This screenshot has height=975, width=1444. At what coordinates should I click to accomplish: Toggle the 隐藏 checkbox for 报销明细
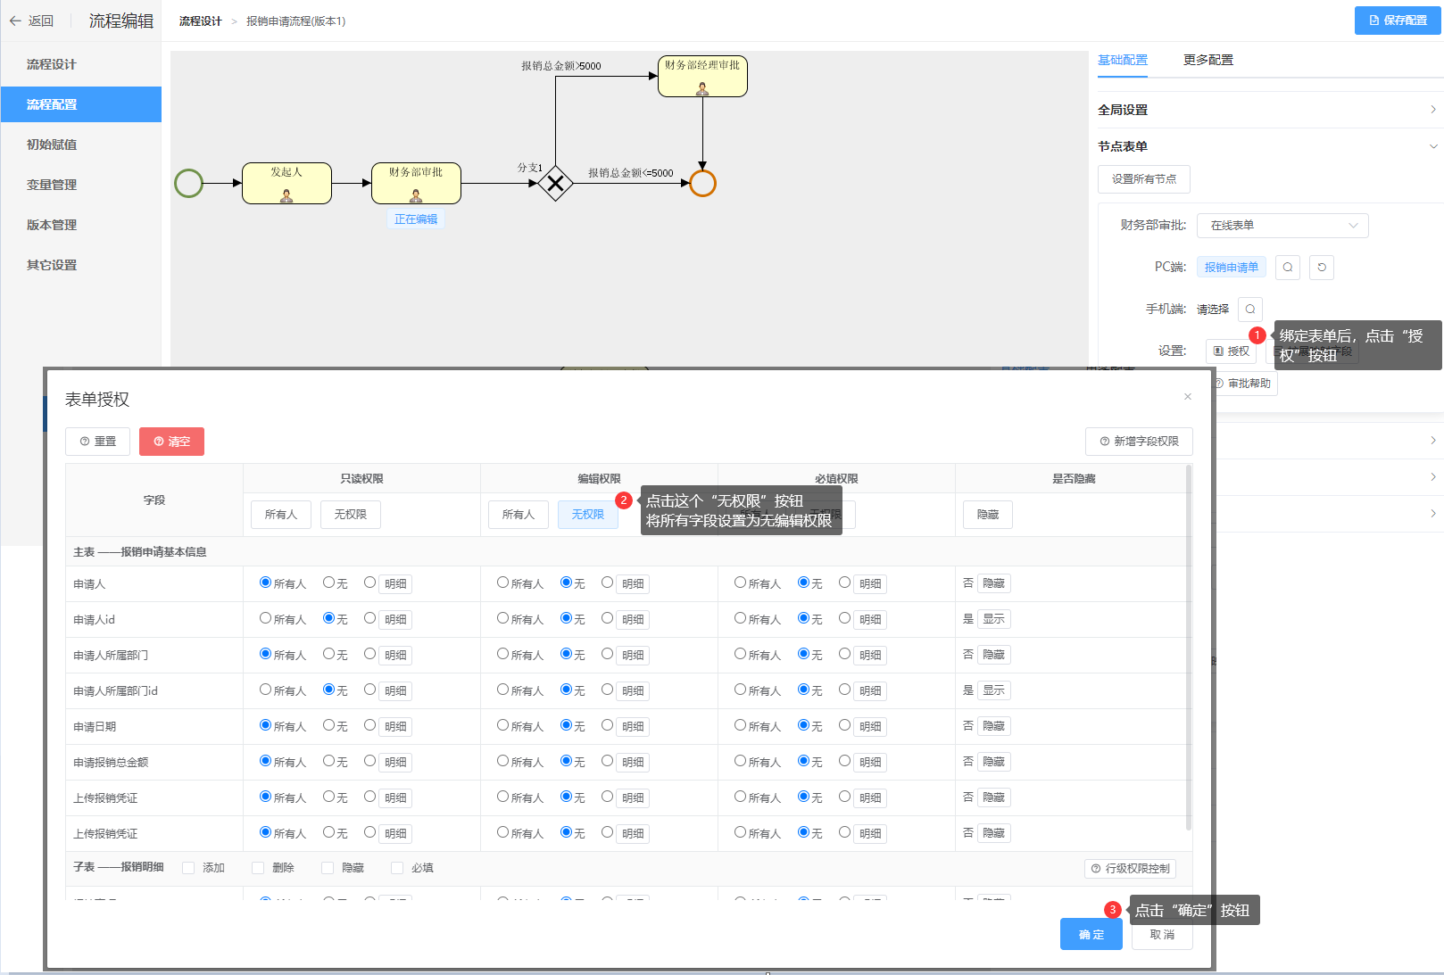click(x=328, y=868)
